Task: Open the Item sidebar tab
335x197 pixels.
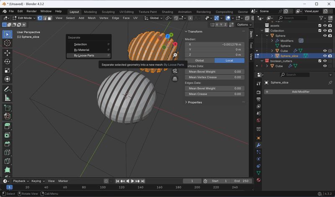Action: 251,34
